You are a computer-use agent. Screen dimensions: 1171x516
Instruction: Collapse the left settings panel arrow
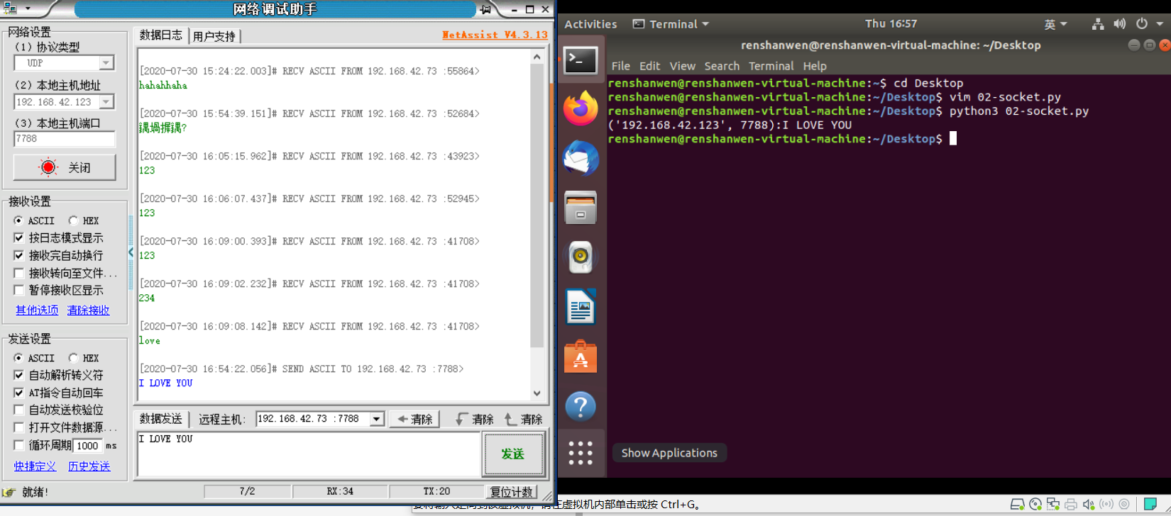tap(131, 252)
